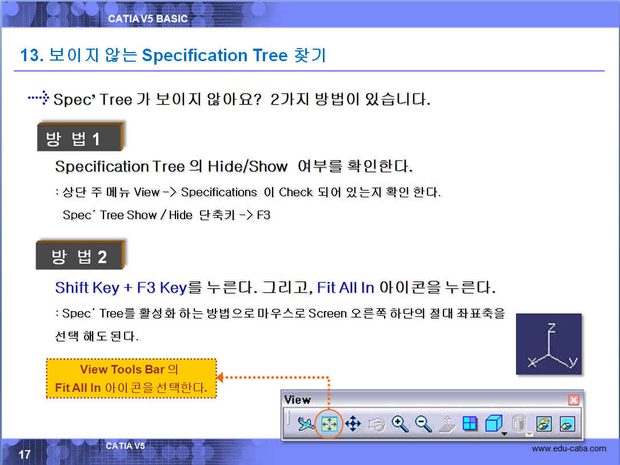The height and width of the screenshot is (465, 620).
Task: Open the Multi-View four-pane icon
Action: point(470,424)
